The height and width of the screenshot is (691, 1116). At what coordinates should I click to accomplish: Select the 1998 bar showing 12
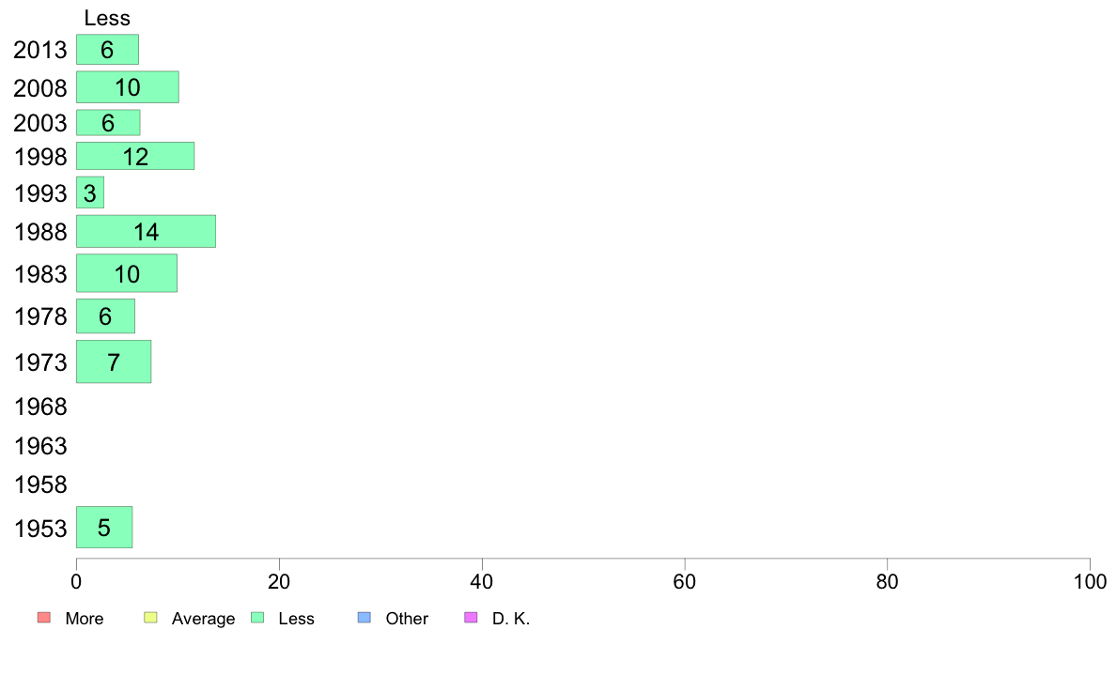coord(135,157)
